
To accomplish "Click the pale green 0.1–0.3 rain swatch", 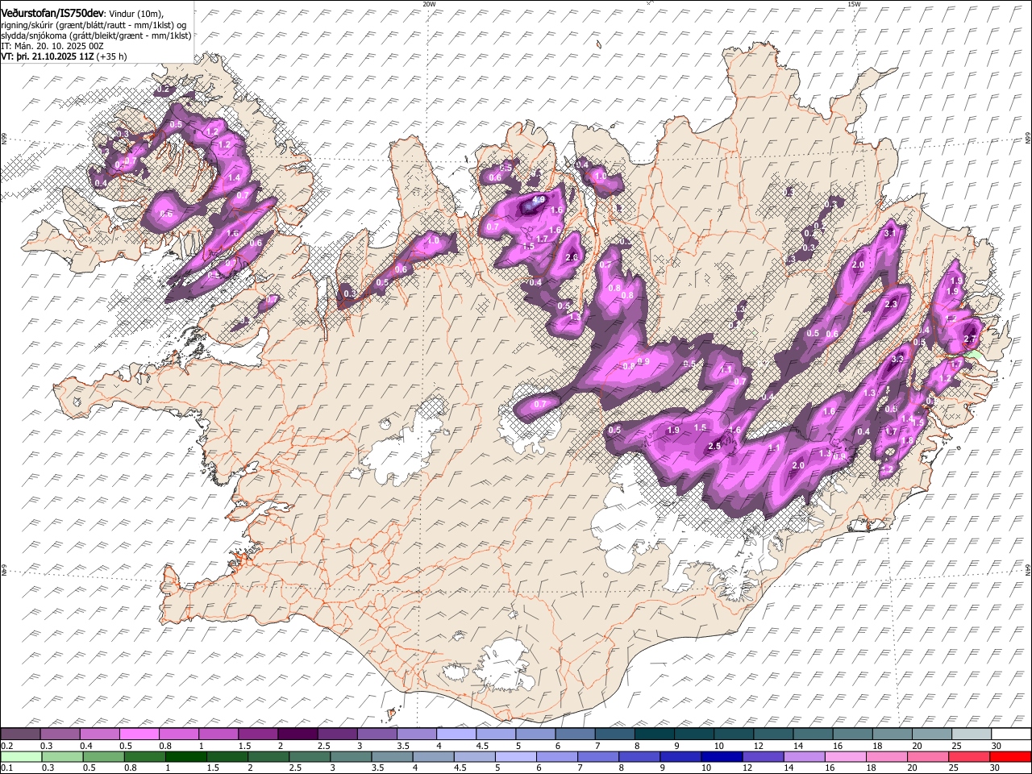I will 22,756.
